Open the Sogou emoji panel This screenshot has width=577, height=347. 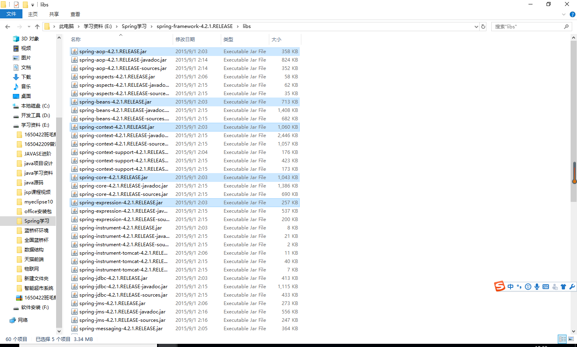click(x=528, y=287)
